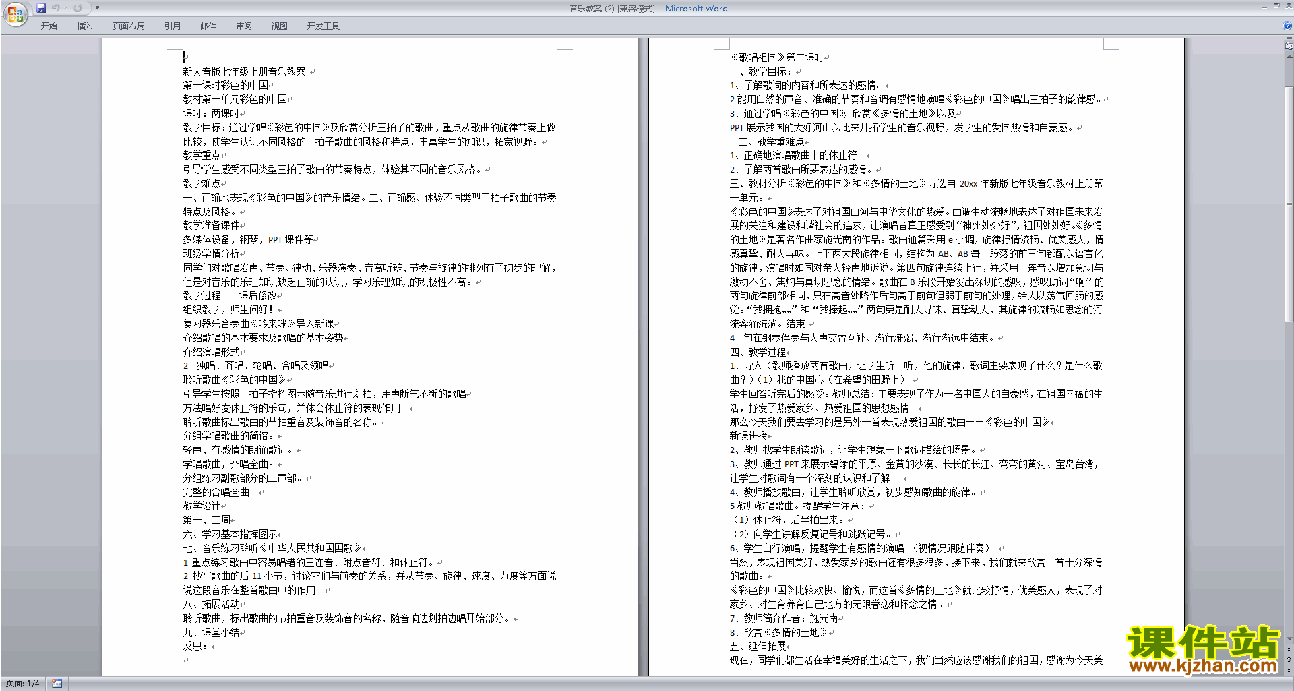Open the 邮件 ribbon tab
This screenshot has height=691, width=1294.
click(x=208, y=26)
